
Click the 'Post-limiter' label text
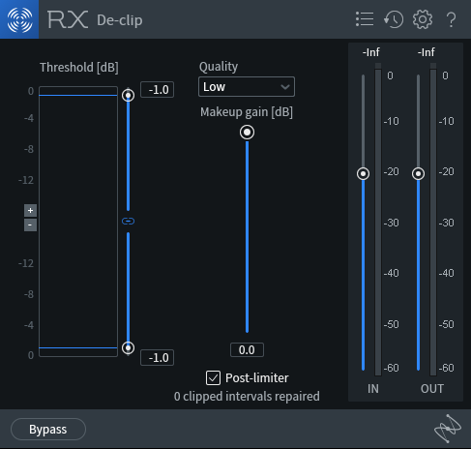point(257,377)
